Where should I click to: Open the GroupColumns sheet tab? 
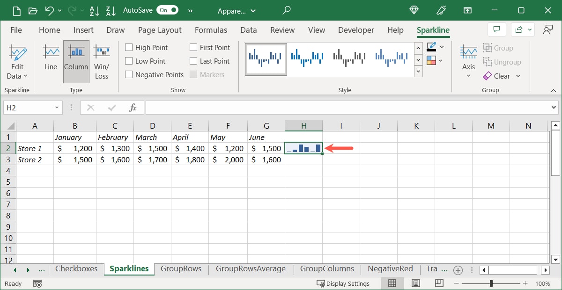point(327,269)
